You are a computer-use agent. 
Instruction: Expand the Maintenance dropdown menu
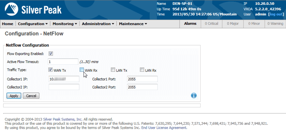(x=133, y=24)
